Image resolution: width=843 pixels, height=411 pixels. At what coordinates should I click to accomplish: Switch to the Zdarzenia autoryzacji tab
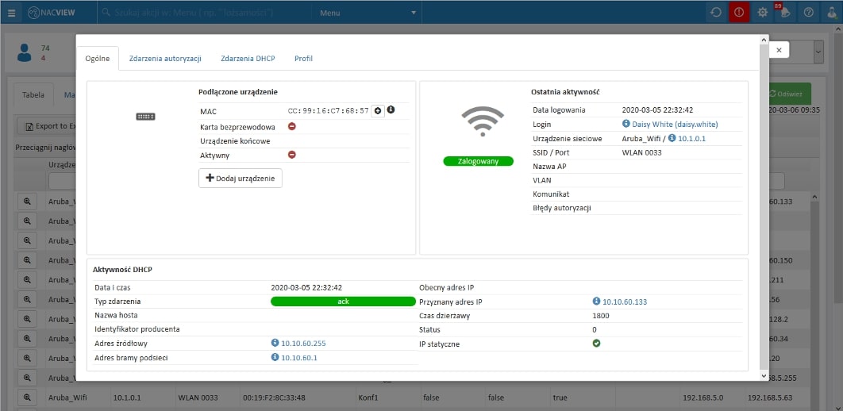pos(165,59)
